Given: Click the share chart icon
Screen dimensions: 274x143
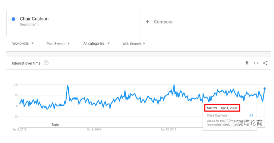Looking at the screenshot, I should coord(265,63).
